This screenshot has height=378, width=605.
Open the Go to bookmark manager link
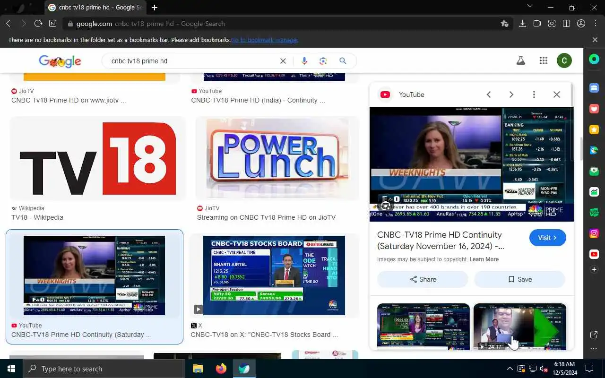pos(264,40)
